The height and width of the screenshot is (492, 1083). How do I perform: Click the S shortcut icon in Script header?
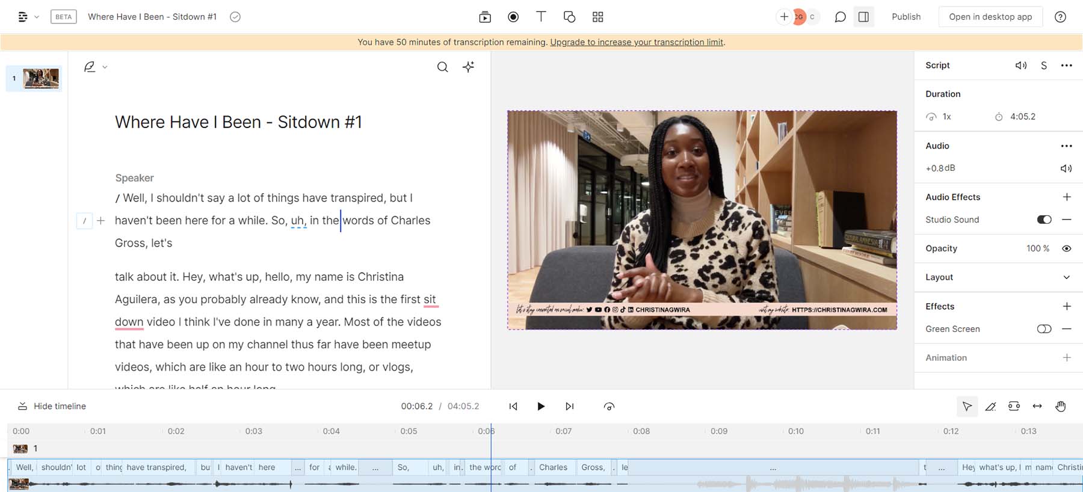[x=1044, y=65]
